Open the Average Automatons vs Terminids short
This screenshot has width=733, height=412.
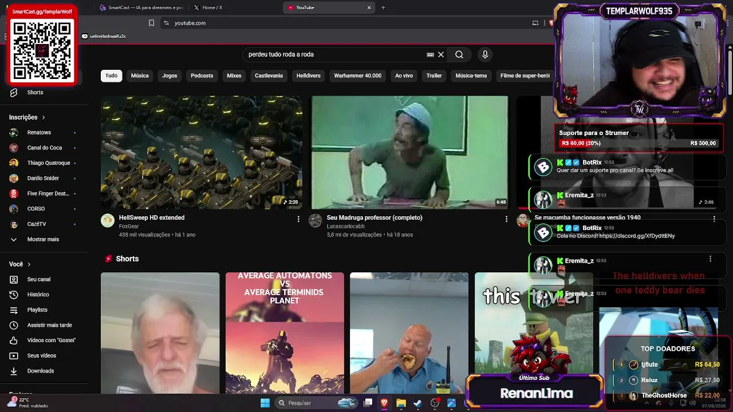coord(285,333)
